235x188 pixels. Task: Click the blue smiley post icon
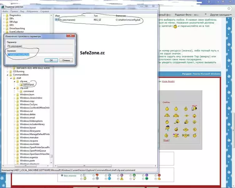pyautogui.click(x=109, y=175)
